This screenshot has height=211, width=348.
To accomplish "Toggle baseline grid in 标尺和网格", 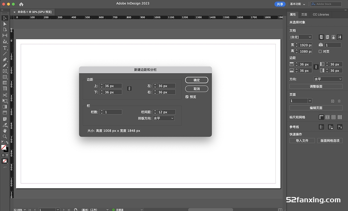I will click(327, 117).
